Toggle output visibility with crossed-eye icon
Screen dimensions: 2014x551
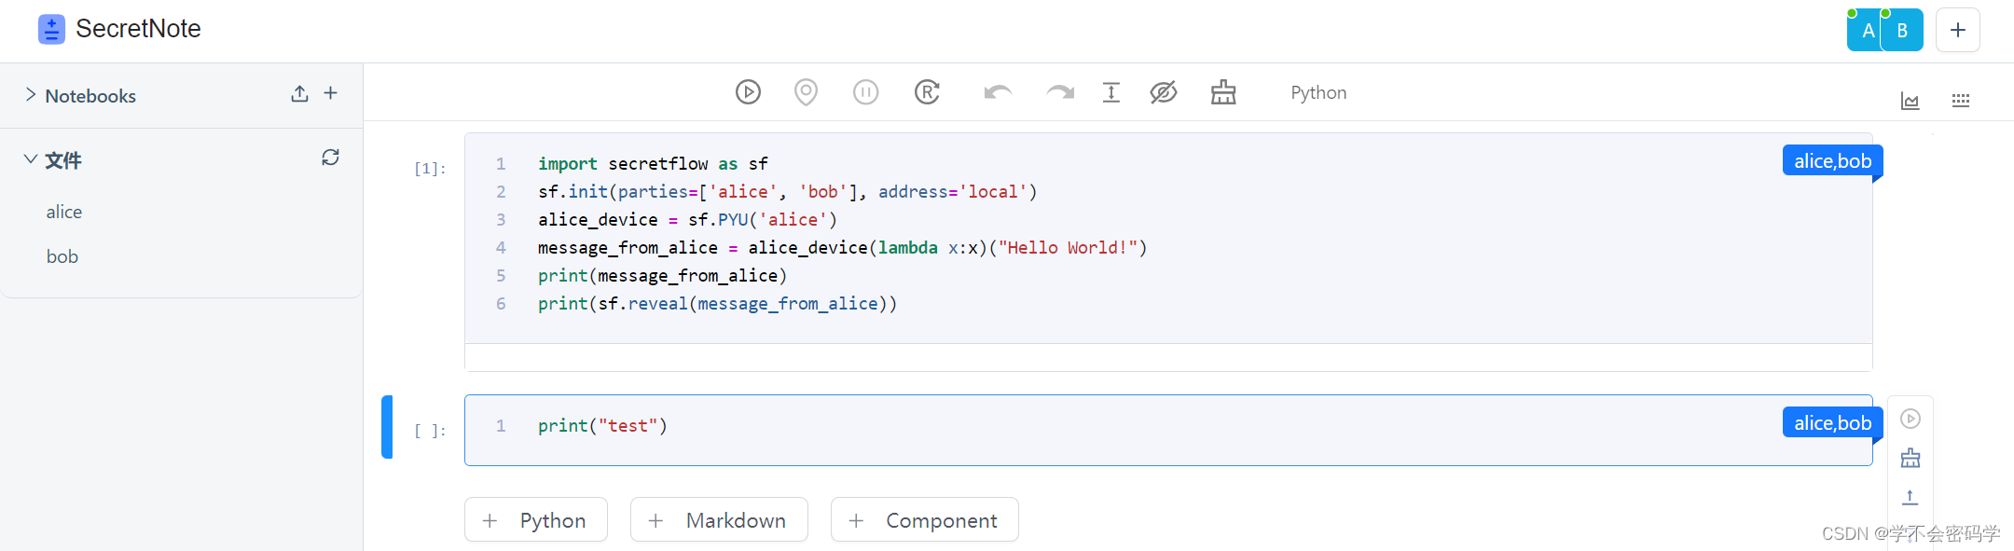[1163, 92]
